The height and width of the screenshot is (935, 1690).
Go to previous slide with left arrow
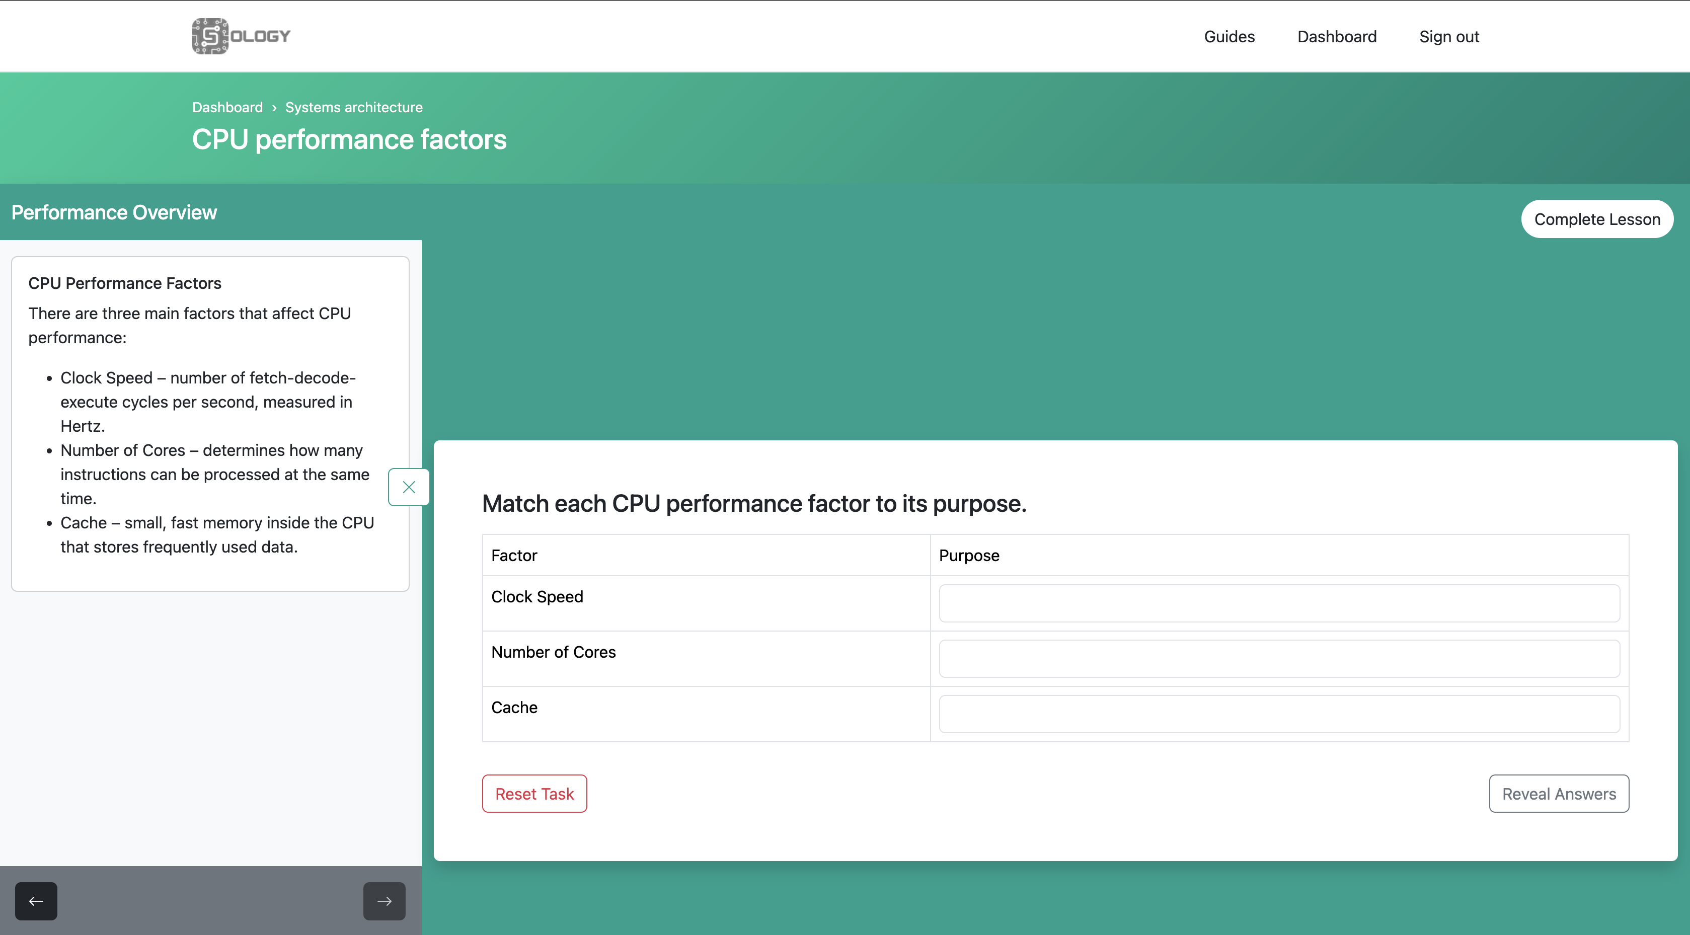coord(36,901)
